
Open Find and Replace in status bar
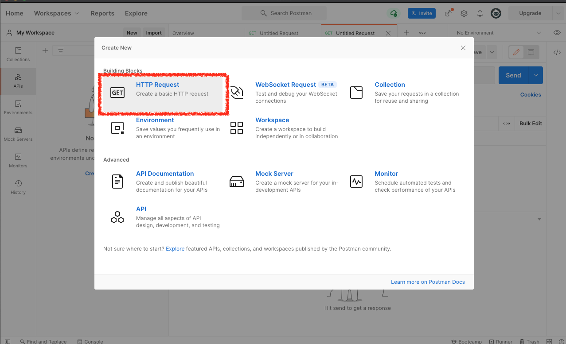[x=43, y=342]
